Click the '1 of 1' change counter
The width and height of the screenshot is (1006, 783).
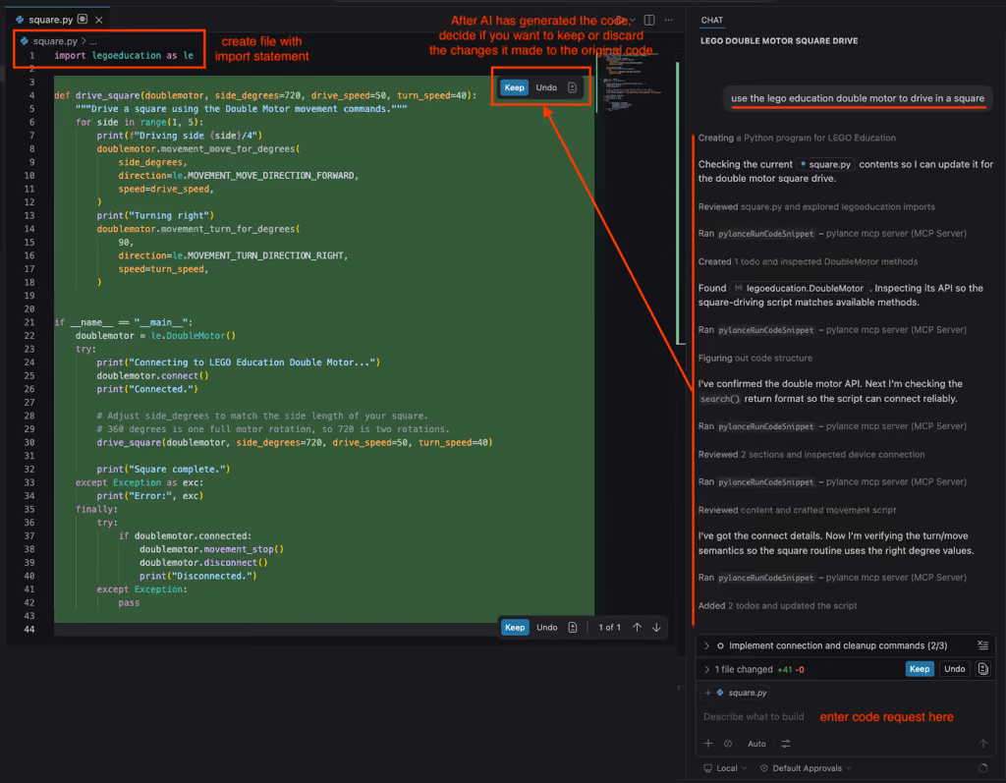(x=609, y=628)
